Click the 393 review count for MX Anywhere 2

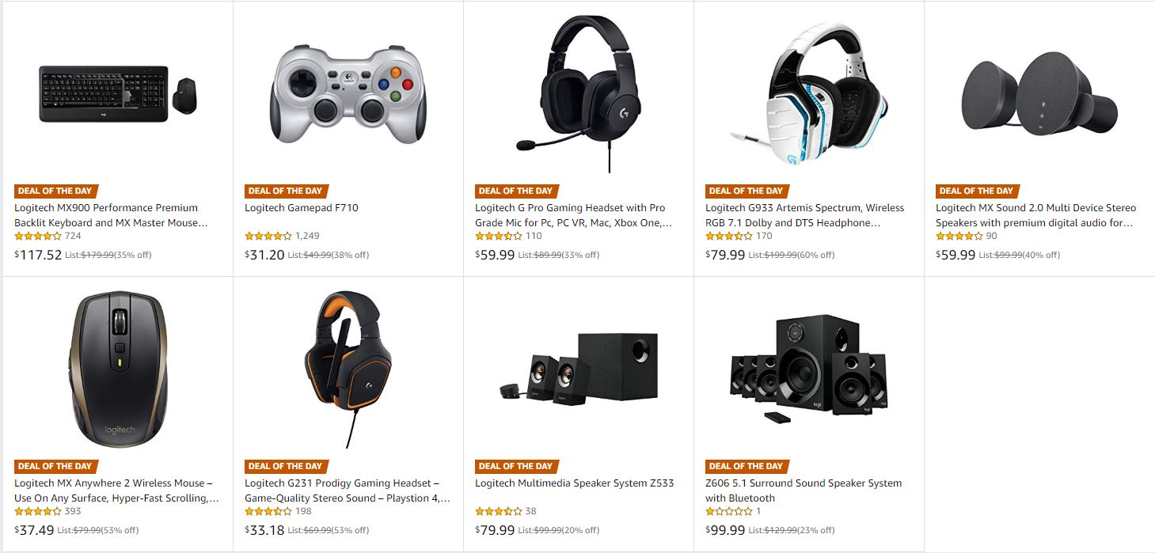click(73, 511)
